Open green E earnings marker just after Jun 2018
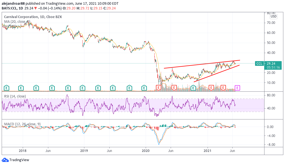The width and height of the screenshot is (285, 165). pos(52,88)
